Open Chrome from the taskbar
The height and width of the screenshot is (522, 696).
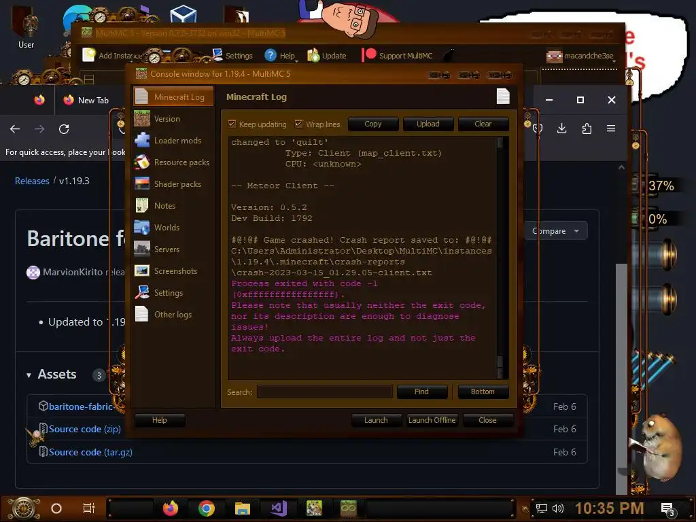point(207,508)
